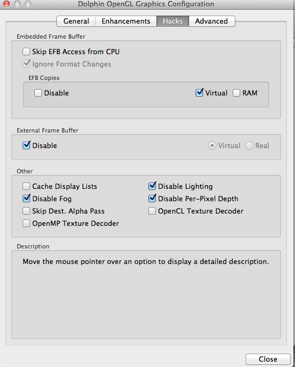Click the Close button
The width and height of the screenshot is (295, 367).
pyautogui.click(x=268, y=359)
